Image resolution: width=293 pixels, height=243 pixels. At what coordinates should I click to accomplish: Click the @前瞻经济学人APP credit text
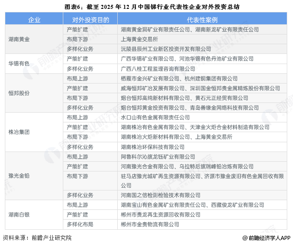266,238
